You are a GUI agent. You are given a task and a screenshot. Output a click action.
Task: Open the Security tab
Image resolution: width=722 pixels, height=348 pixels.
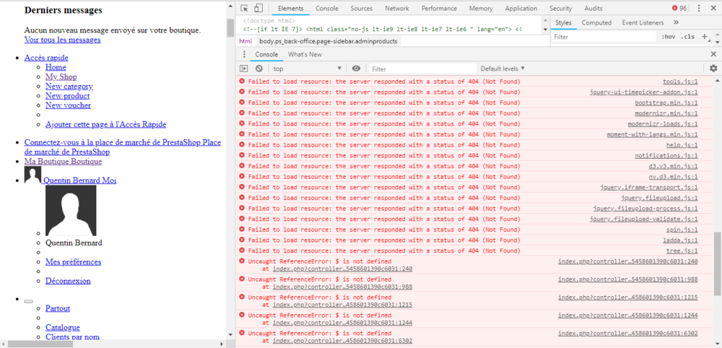coord(560,8)
